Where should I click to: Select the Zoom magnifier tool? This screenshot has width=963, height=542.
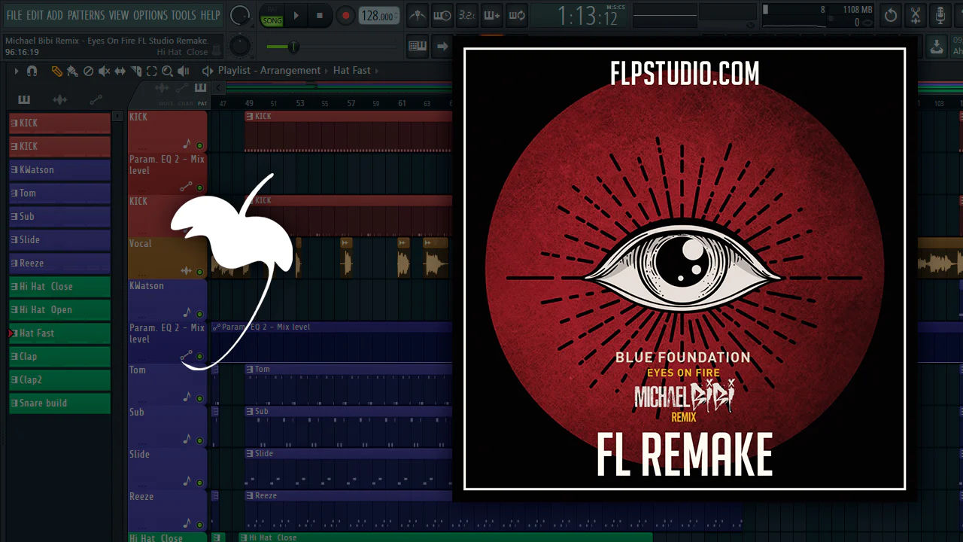pos(167,71)
